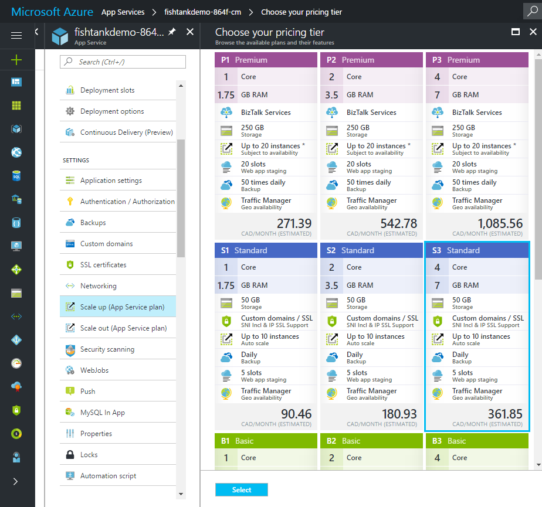The width and height of the screenshot is (542, 507).
Task: Open MySQL In App
Action: click(x=118, y=412)
